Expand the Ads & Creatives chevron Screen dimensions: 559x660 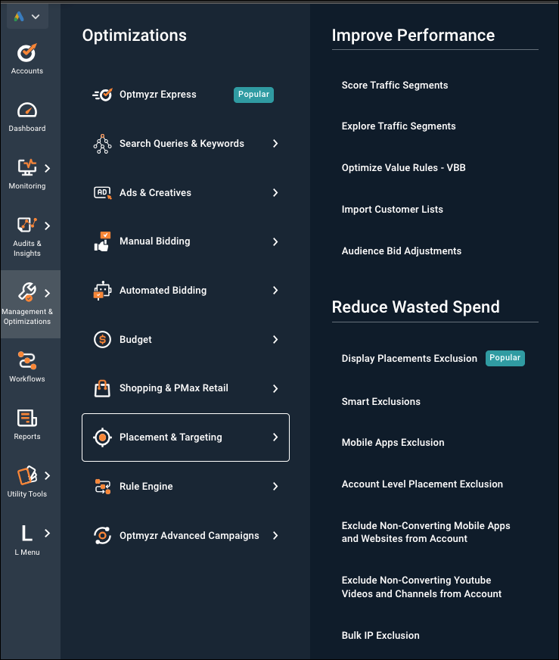point(275,193)
